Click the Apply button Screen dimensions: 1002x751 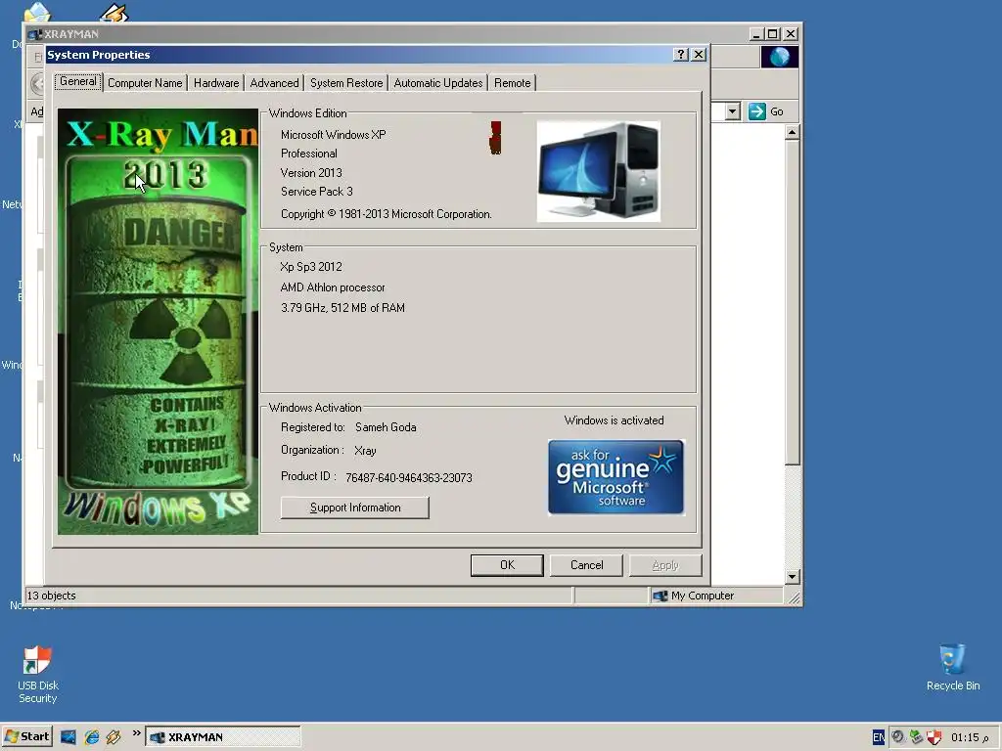pyautogui.click(x=665, y=565)
